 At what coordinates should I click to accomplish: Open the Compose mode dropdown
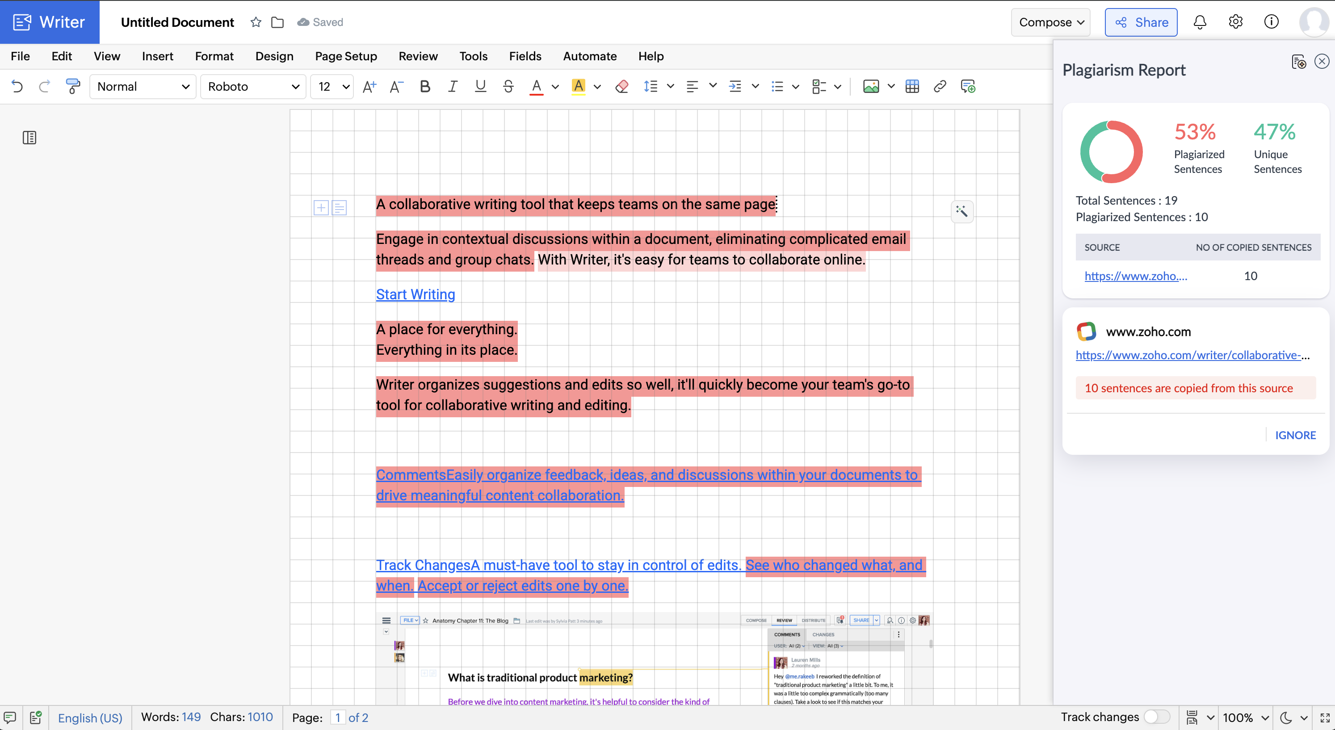[x=1050, y=22]
